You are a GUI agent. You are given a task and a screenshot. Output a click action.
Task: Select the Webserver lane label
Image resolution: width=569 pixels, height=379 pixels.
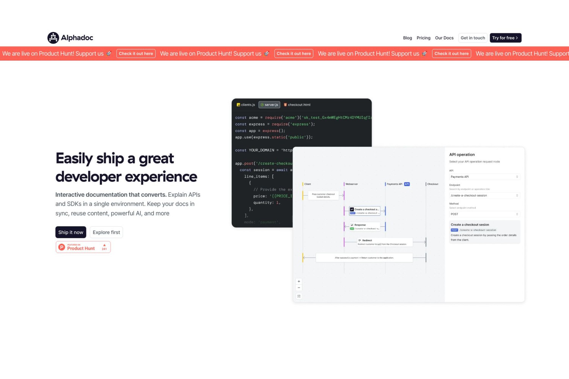[352, 184]
